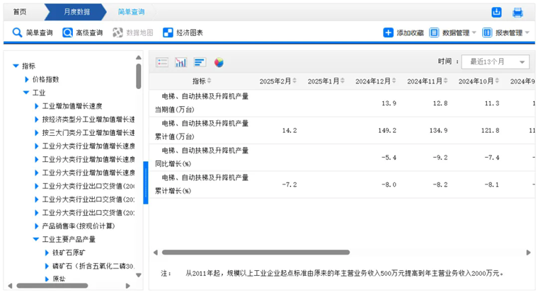This screenshot has width=538, height=292.
Task: Open 数据地图 (data map)
Action: pos(133,33)
